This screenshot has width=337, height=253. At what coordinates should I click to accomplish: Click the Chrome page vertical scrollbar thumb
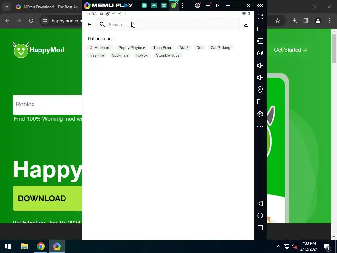[x=334, y=48]
